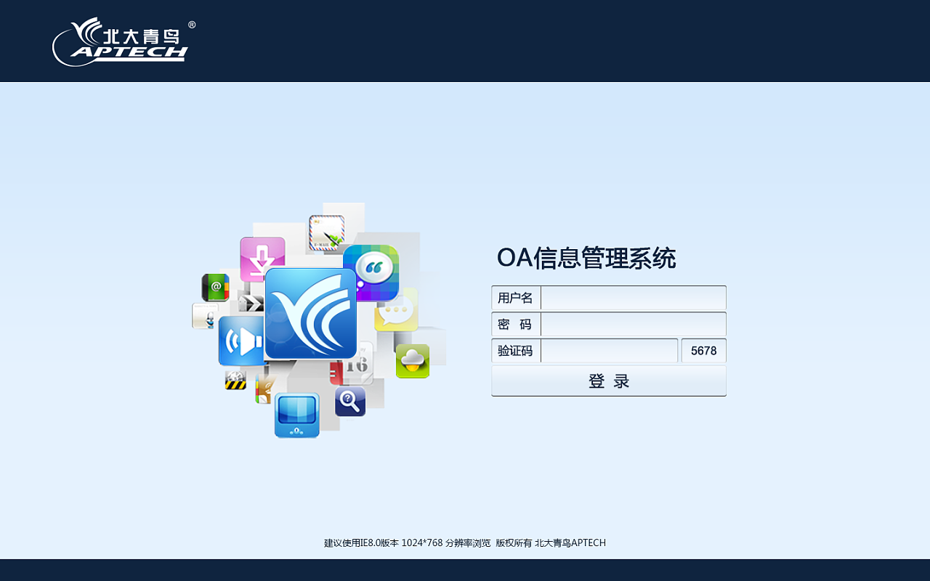This screenshot has width=930, height=581.
Task: Click the 北大青鸟APTECH copyright footer text
Action: (571, 543)
